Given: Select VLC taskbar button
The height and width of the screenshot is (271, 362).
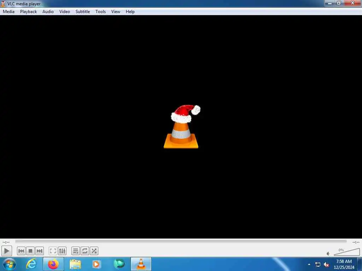Looking at the screenshot, I should [141, 264].
